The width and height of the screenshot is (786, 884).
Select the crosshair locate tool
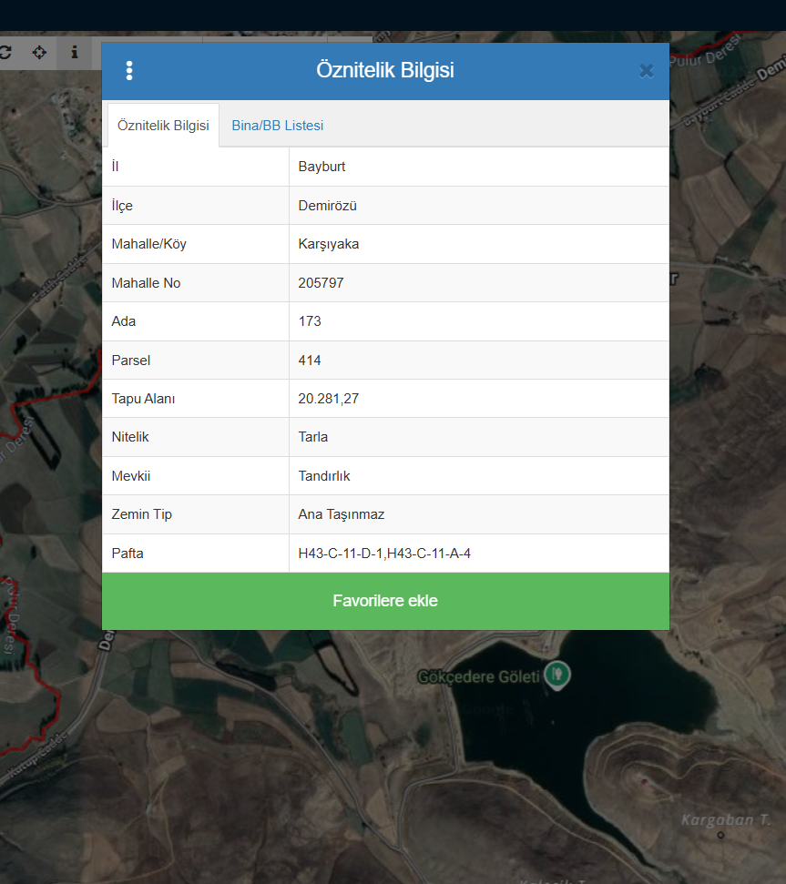[39, 53]
